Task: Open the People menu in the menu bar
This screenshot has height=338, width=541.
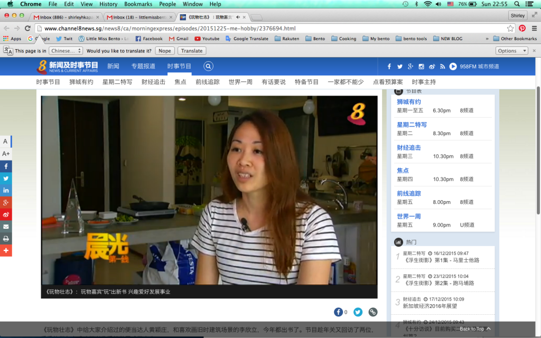Action: pos(167,4)
